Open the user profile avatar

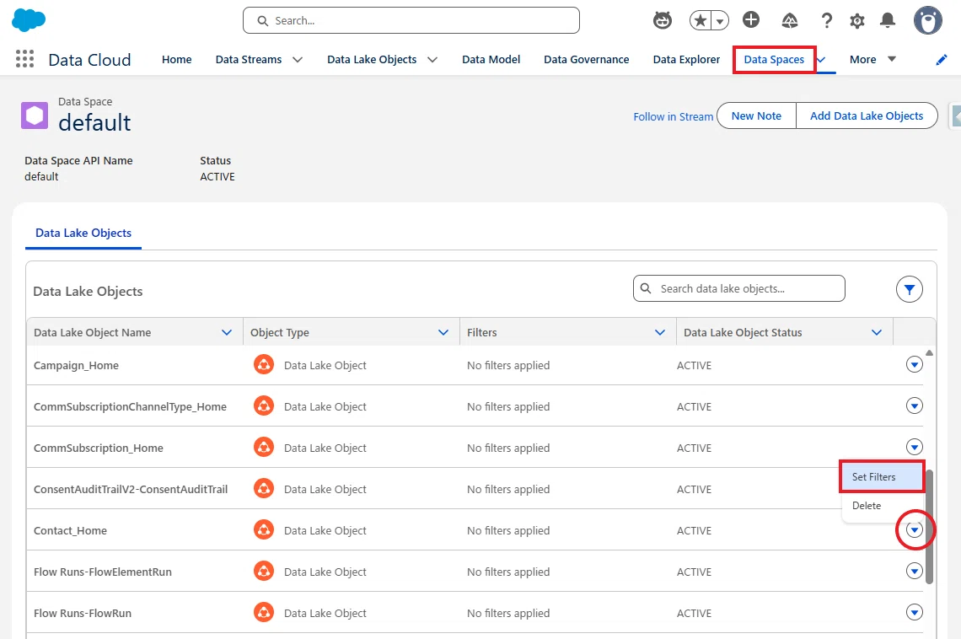pyautogui.click(x=928, y=20)
